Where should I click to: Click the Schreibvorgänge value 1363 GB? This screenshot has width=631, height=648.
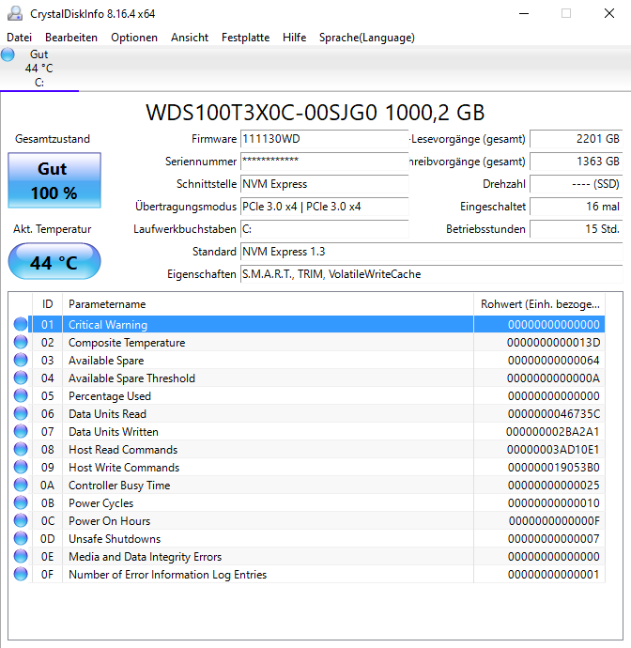(x=576, y=162)
